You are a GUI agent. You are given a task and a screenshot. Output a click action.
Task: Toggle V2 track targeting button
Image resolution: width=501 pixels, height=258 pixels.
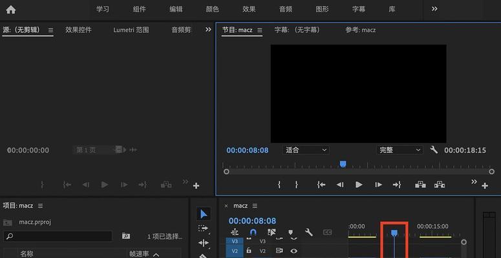[262, 251]
